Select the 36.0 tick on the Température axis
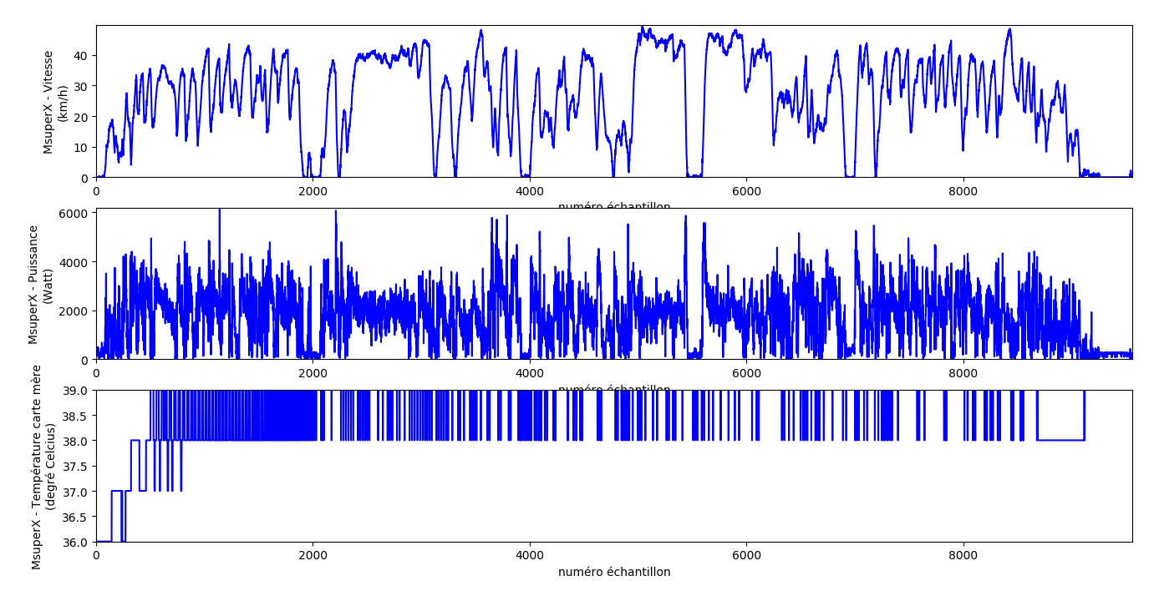Viewport: 1159px width, 591px height. 77,543
